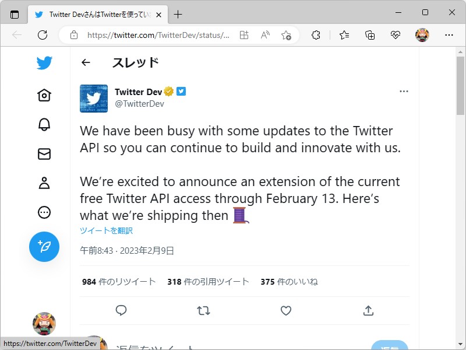This screenshot has height=350, width=466.
Task: Compose a new tweet with the feather button
Action: (x=44, y=247)
